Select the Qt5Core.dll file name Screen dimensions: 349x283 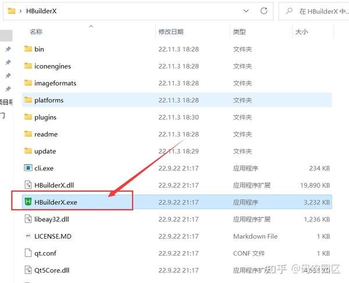52,270
